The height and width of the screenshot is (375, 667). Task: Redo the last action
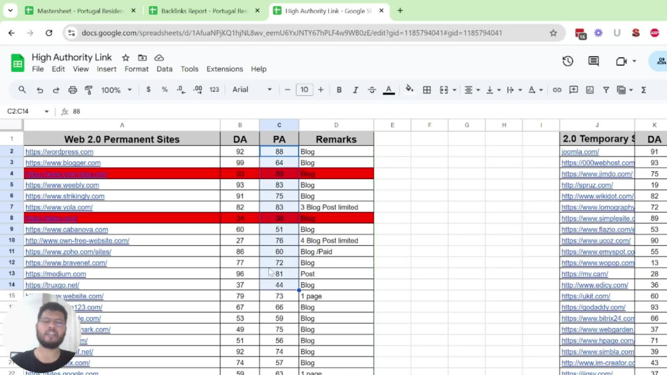pos(56,90)
